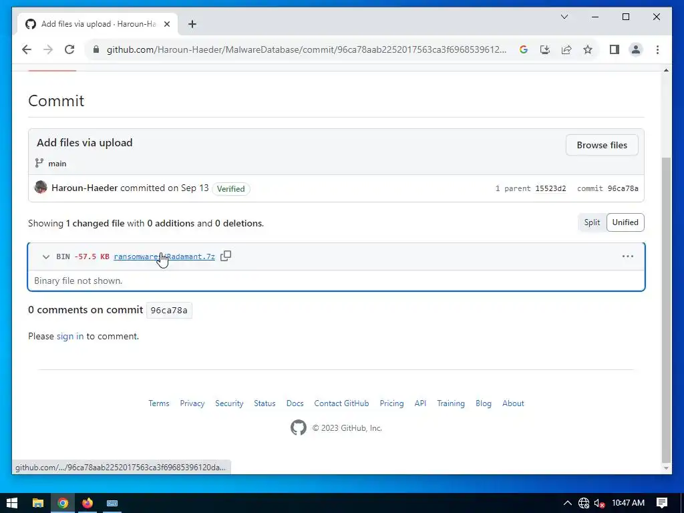This screenshot has height=513, width=684.
Task: Click the Chrome taskbar icon
Action: point(63,503)
